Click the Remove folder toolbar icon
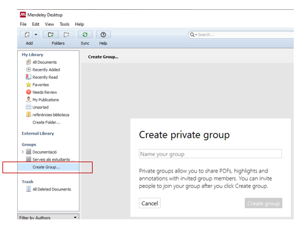 [66, 34]
